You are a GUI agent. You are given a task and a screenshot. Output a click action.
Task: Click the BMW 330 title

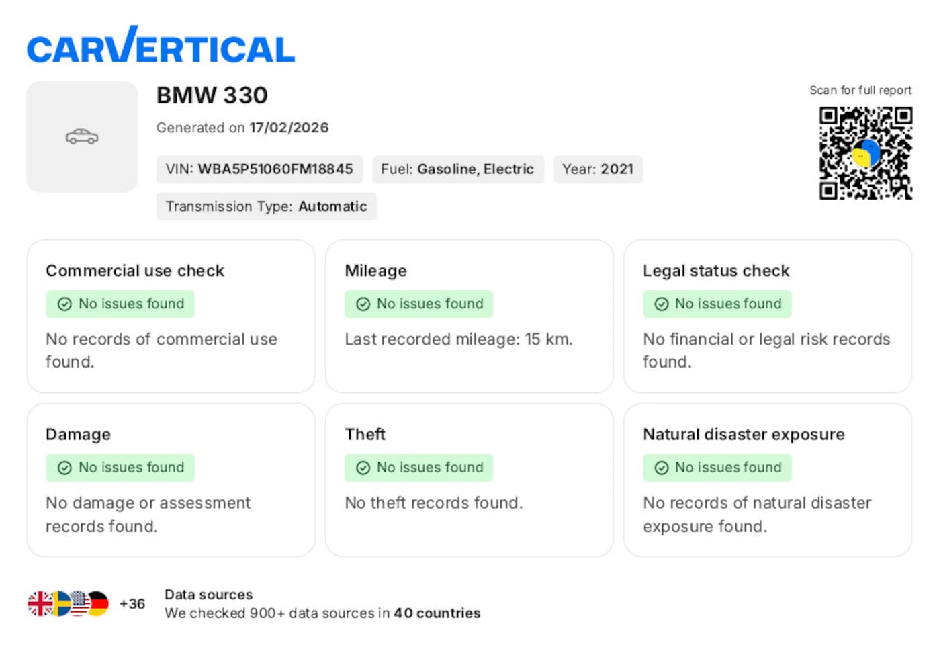(212, 95)
